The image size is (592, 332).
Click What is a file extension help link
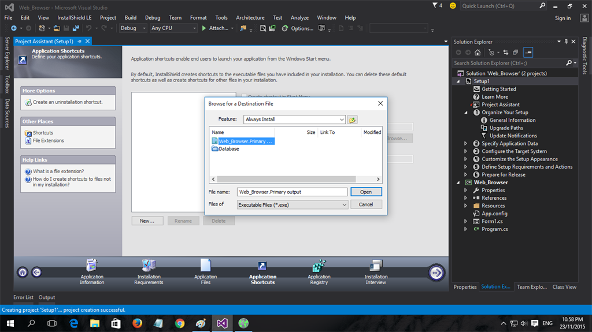[58, 171]
